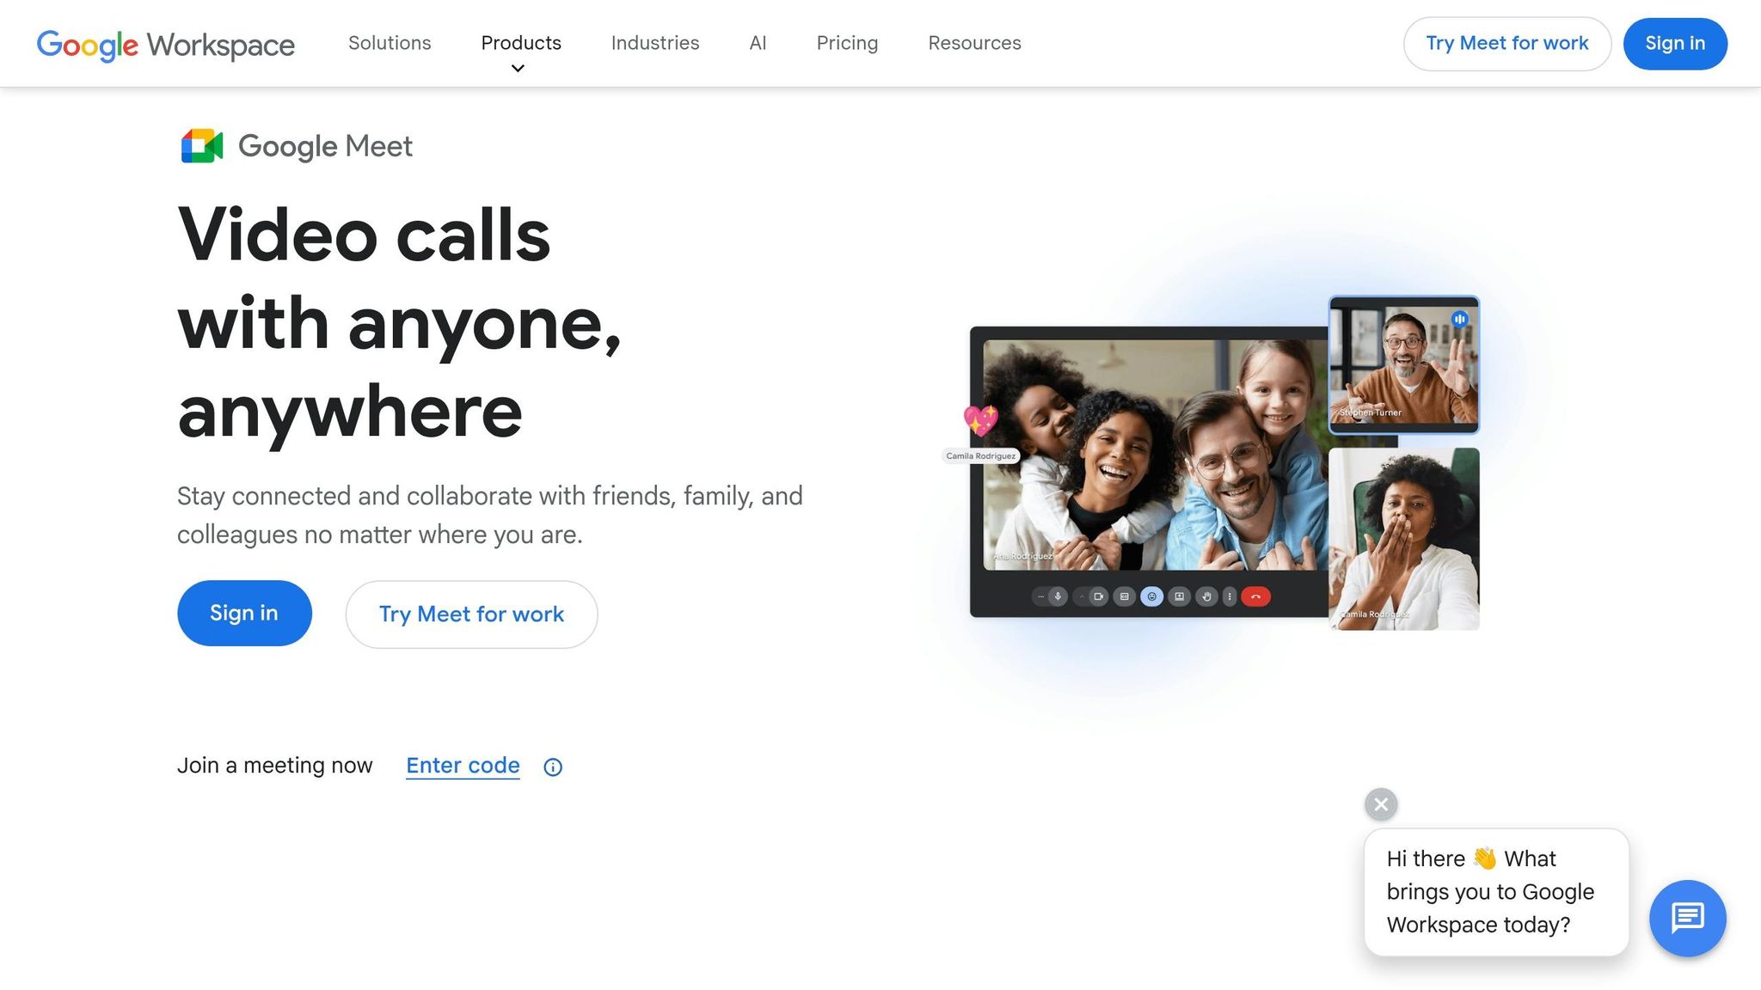The height and width of the screenshot is (990, 1761).
Task: Open the Solutions menu
Action: 390,43
